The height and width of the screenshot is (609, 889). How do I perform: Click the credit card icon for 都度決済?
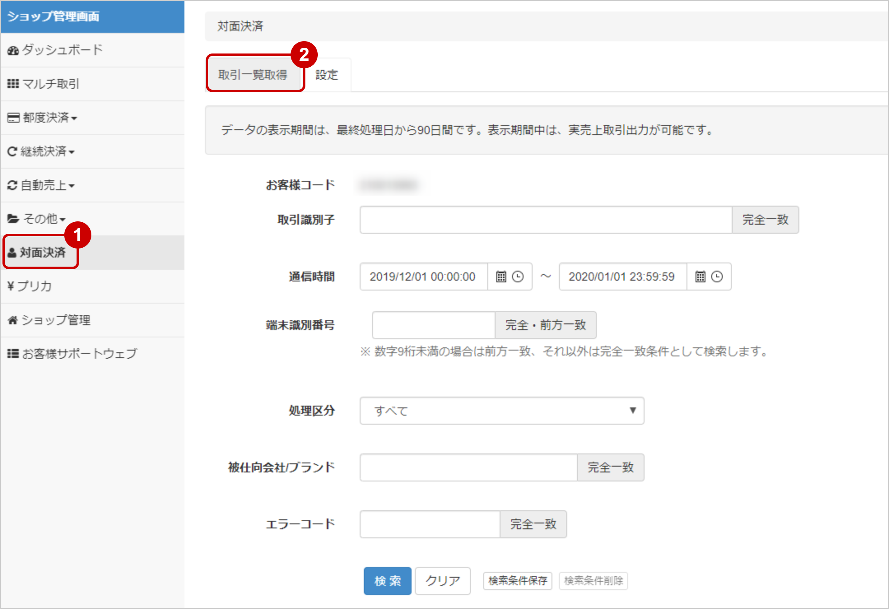click(13, 118)
